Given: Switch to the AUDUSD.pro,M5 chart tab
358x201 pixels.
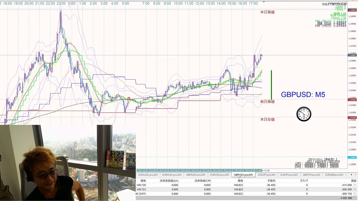Looking at the screenshot, I should 148,175.
